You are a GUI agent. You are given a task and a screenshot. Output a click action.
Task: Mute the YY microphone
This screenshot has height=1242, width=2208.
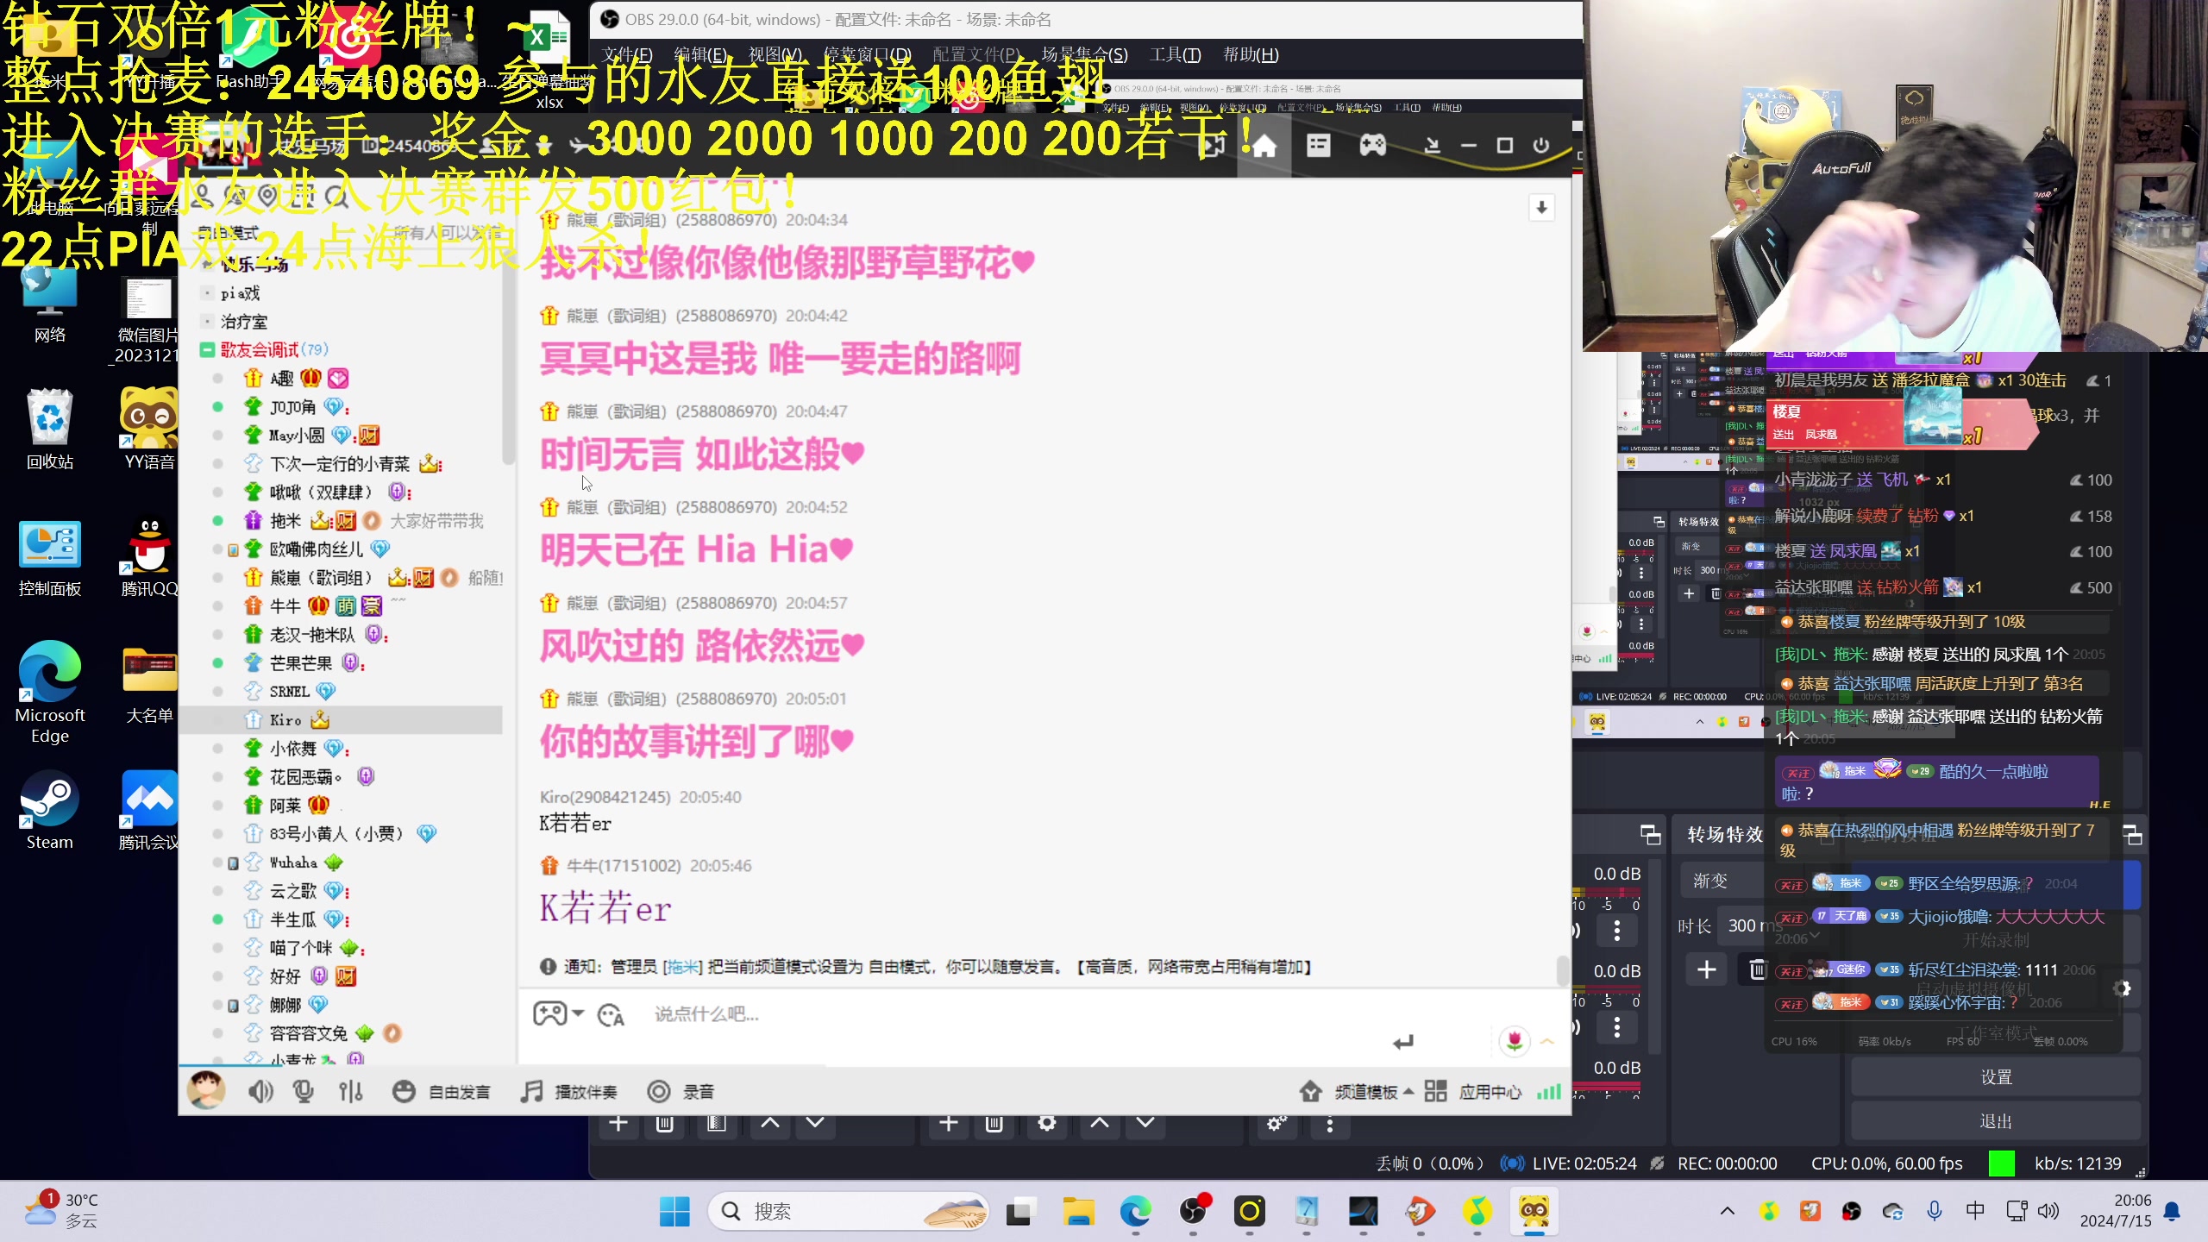304,1092
